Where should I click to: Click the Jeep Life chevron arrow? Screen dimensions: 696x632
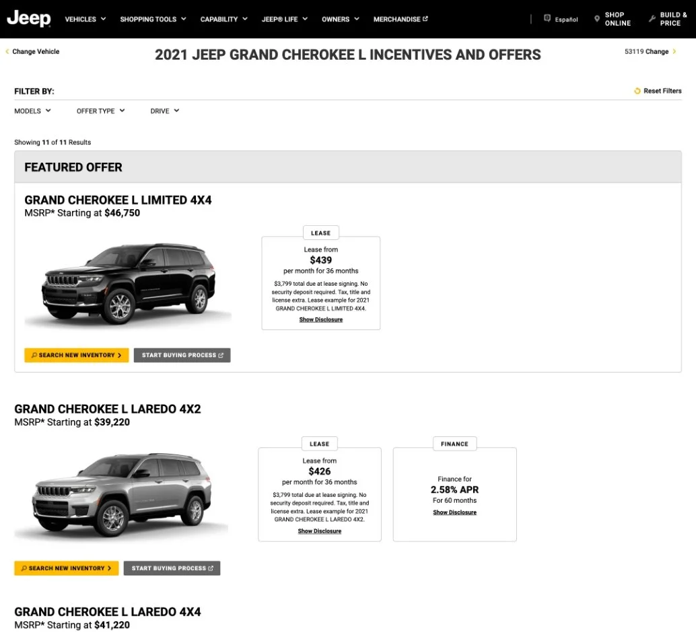coord(305,19)
